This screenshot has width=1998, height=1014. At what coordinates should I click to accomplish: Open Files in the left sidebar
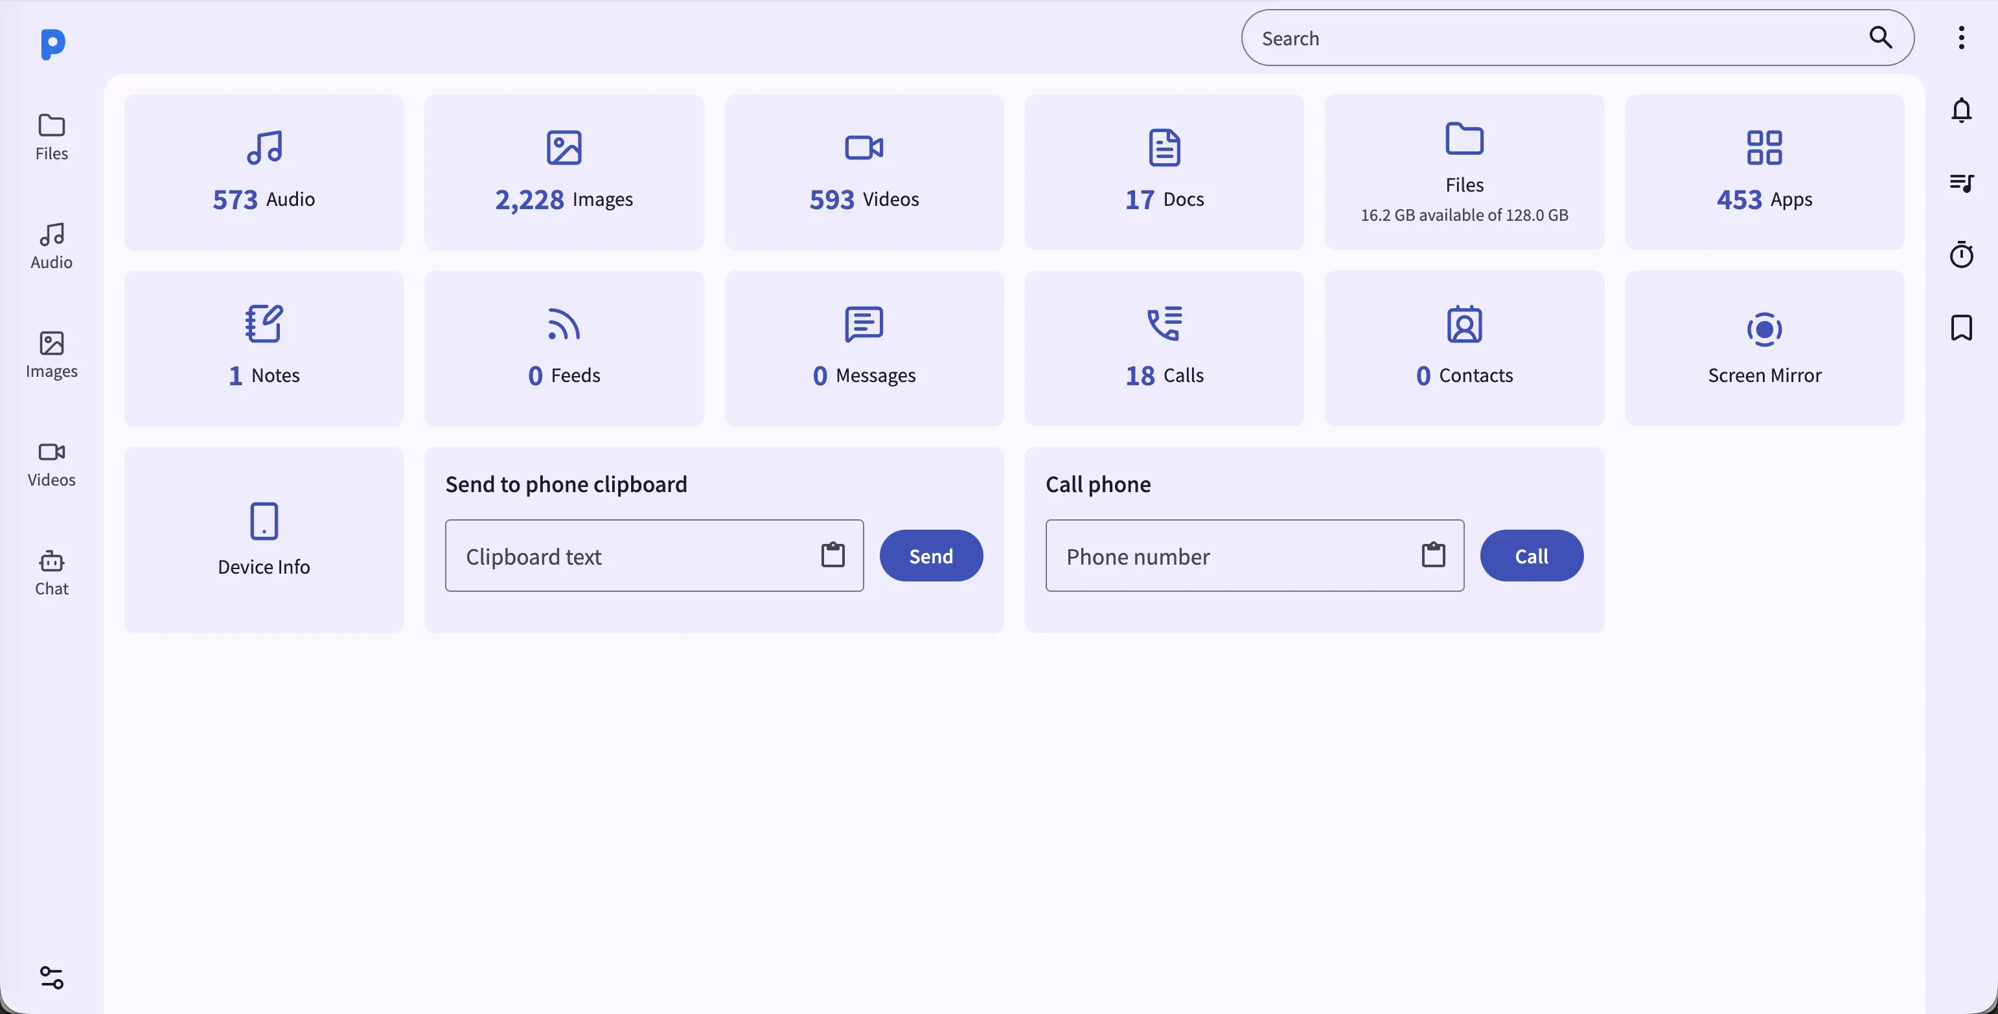click(51, 137)
